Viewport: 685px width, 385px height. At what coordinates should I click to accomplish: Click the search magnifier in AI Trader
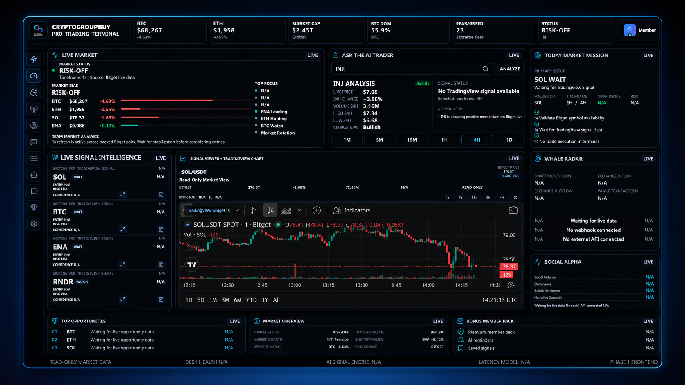485,69
